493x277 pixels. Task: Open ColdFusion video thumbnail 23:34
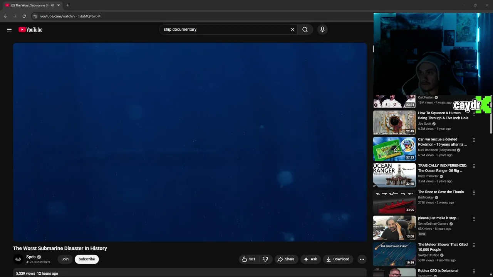[x=394, y=102]
